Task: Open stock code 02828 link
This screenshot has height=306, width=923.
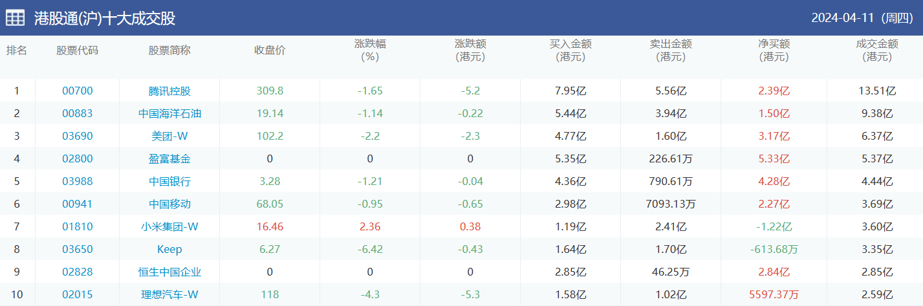Action: [78, 272]
